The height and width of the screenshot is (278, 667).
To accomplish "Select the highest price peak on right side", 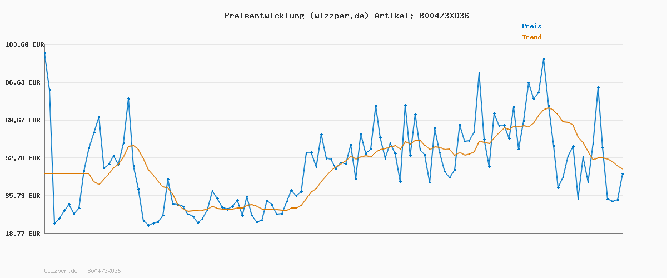I will point(544,59).
